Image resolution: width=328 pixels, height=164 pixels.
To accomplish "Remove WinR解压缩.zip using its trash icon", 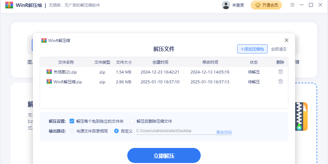I will [x=280, y=81].
